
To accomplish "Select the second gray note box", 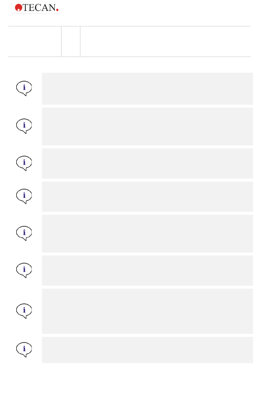I will click(147, 127).
